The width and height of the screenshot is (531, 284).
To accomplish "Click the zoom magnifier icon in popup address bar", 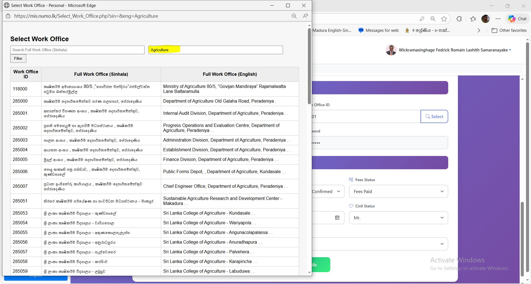I will (294, 16).
